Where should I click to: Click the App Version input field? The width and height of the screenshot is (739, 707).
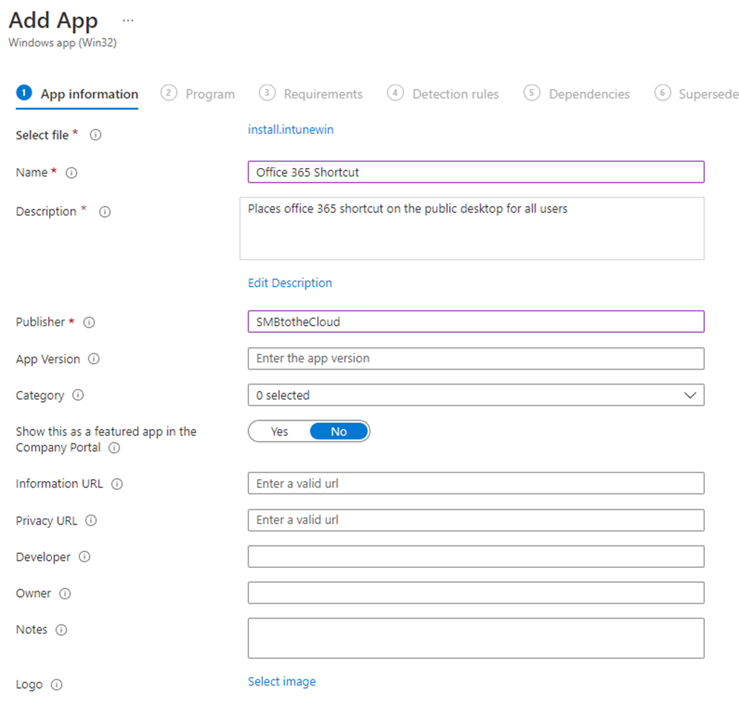475,358
